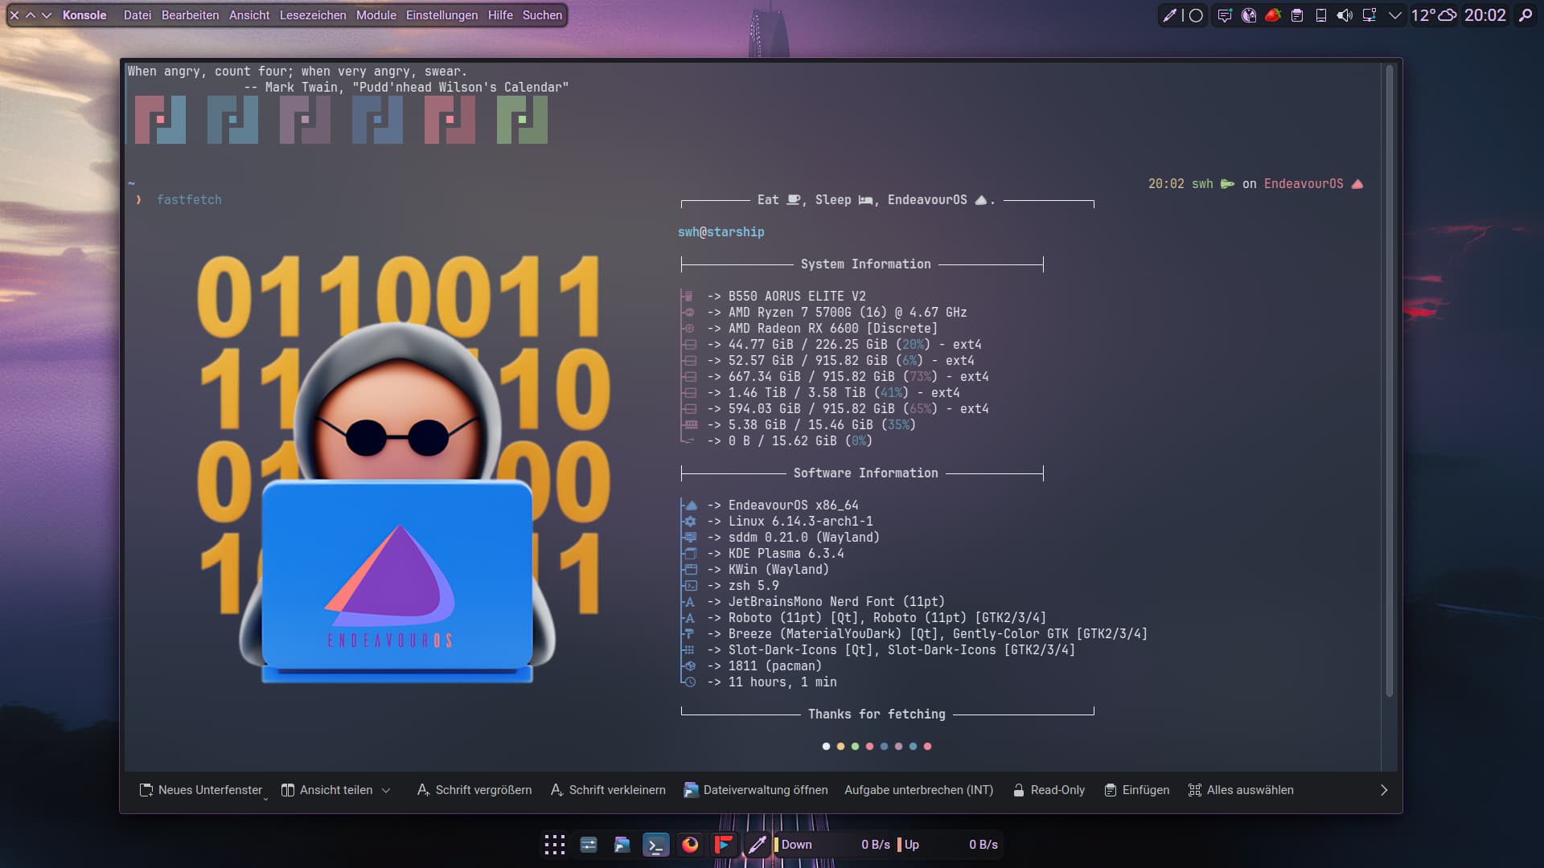Click the Konsole terminal scrollbar
Image resolution: width=1544 pixels, height=868 pixels.
click(1390, 382)
